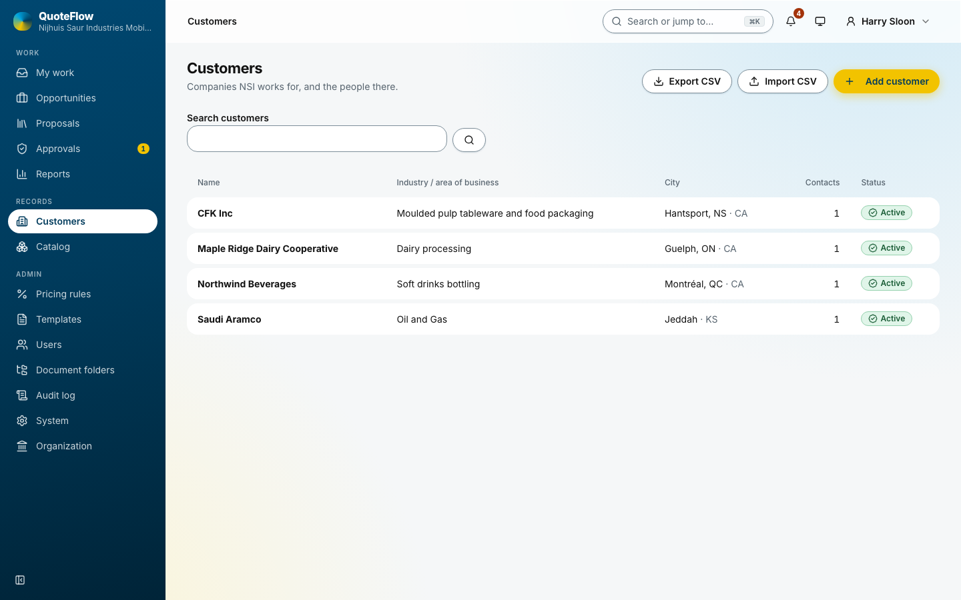Screen dimensions: 961x600
Task: Open notifications bell icon
Action: pos(791,21)
